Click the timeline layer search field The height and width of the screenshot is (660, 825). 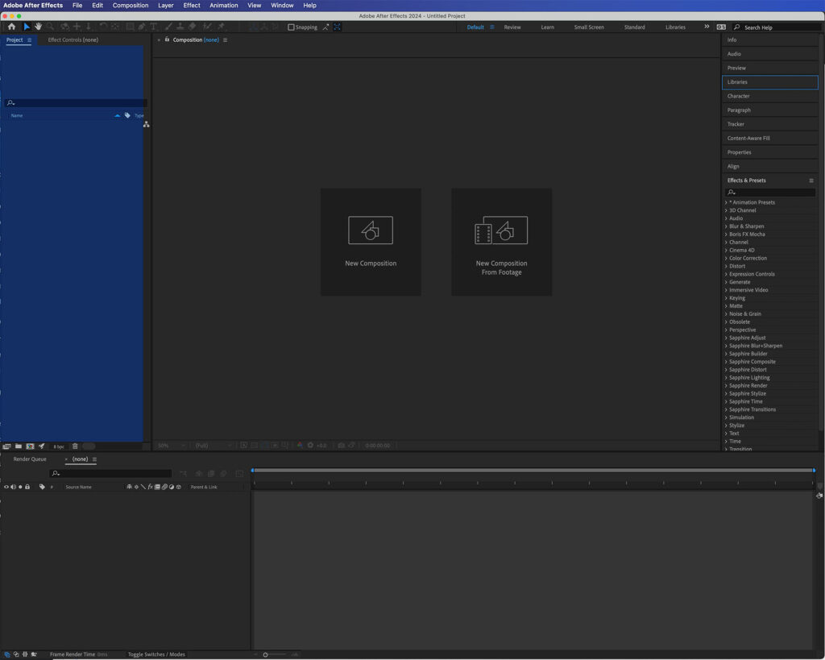pos(110,474)
